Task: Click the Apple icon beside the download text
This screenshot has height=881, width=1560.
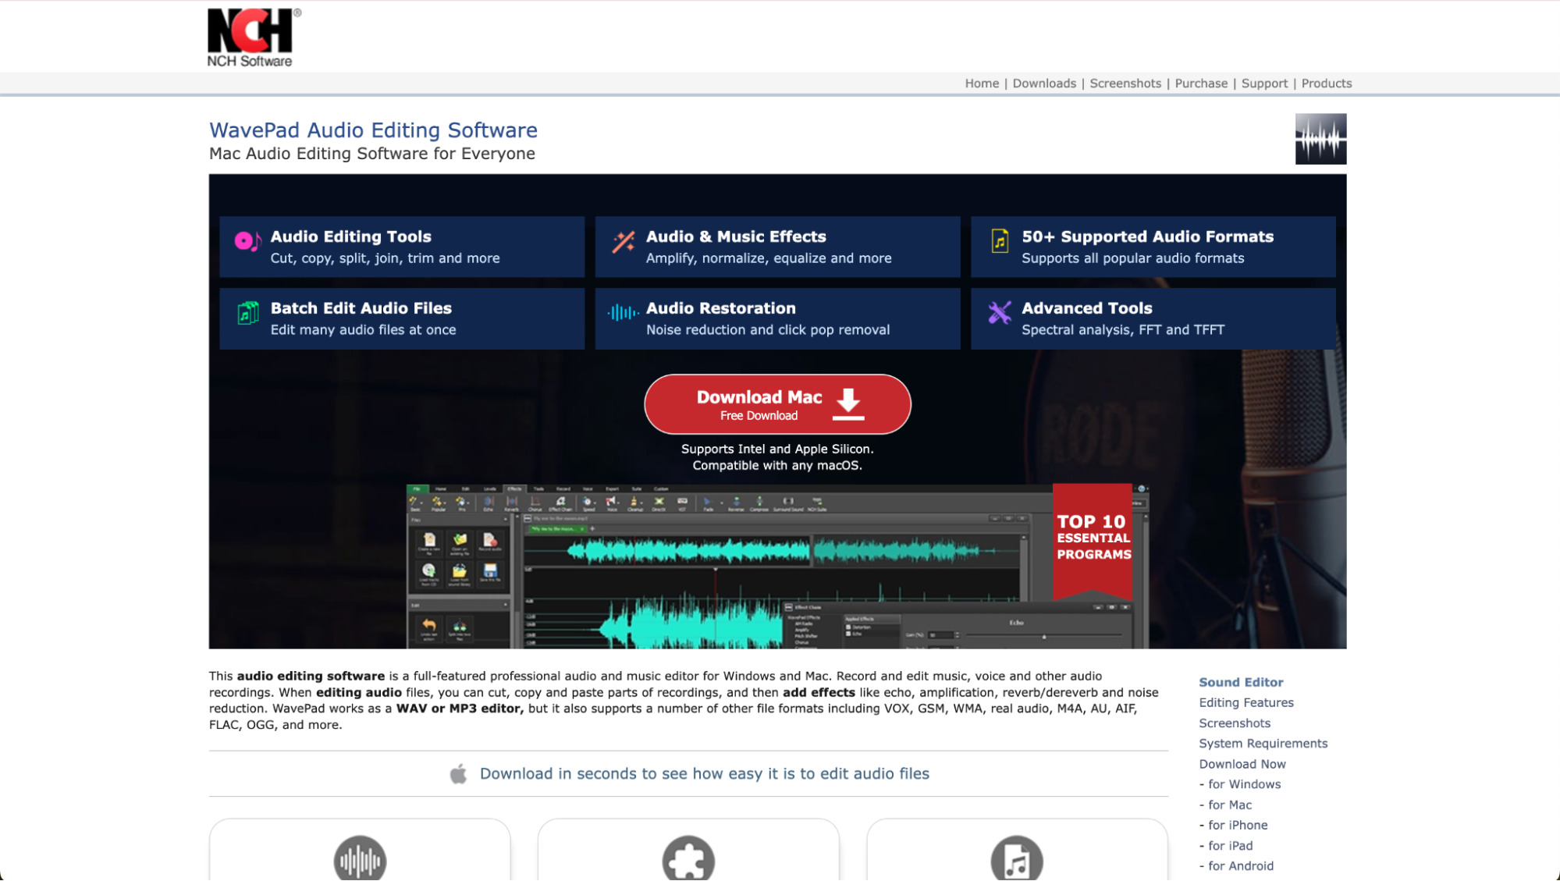Action: (458, 773)
